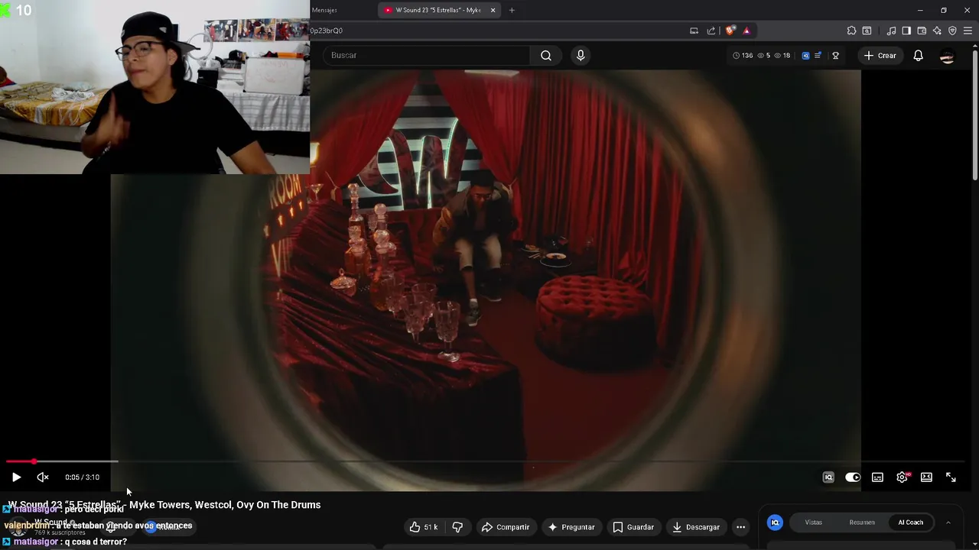Select the AI Coach tab

pos(910,522)
